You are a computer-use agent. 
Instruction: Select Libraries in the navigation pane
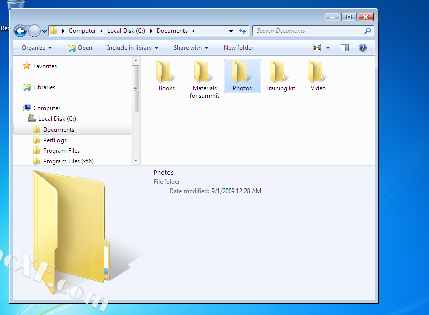[44, 87]
